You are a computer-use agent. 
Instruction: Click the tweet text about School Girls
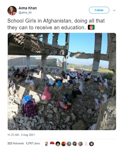(56, 24)
